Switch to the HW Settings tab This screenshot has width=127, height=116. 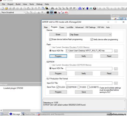pos(90,27)
